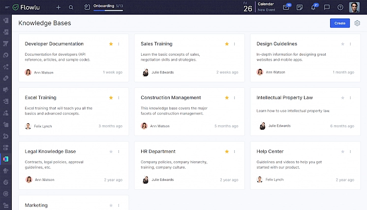
Task: Open three-dot menu for Sales Training
Action: 235,44
